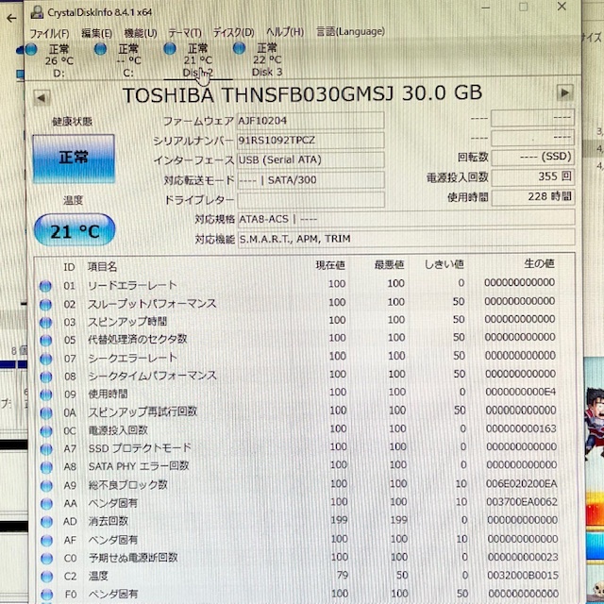604x604 pixels.
Task: Click status orb for AF ベンダ固有
Action: click(46, 541)
